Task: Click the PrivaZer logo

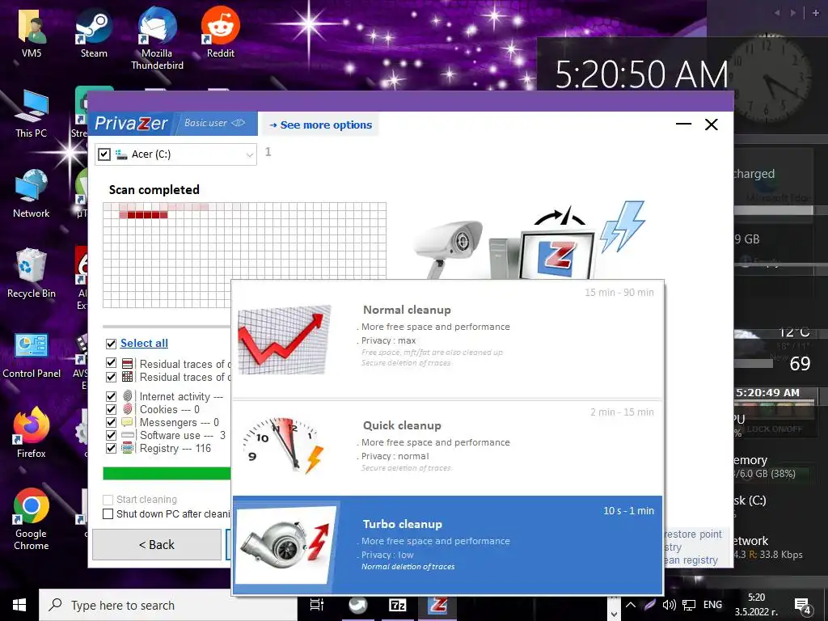Action: coord(131,123)
